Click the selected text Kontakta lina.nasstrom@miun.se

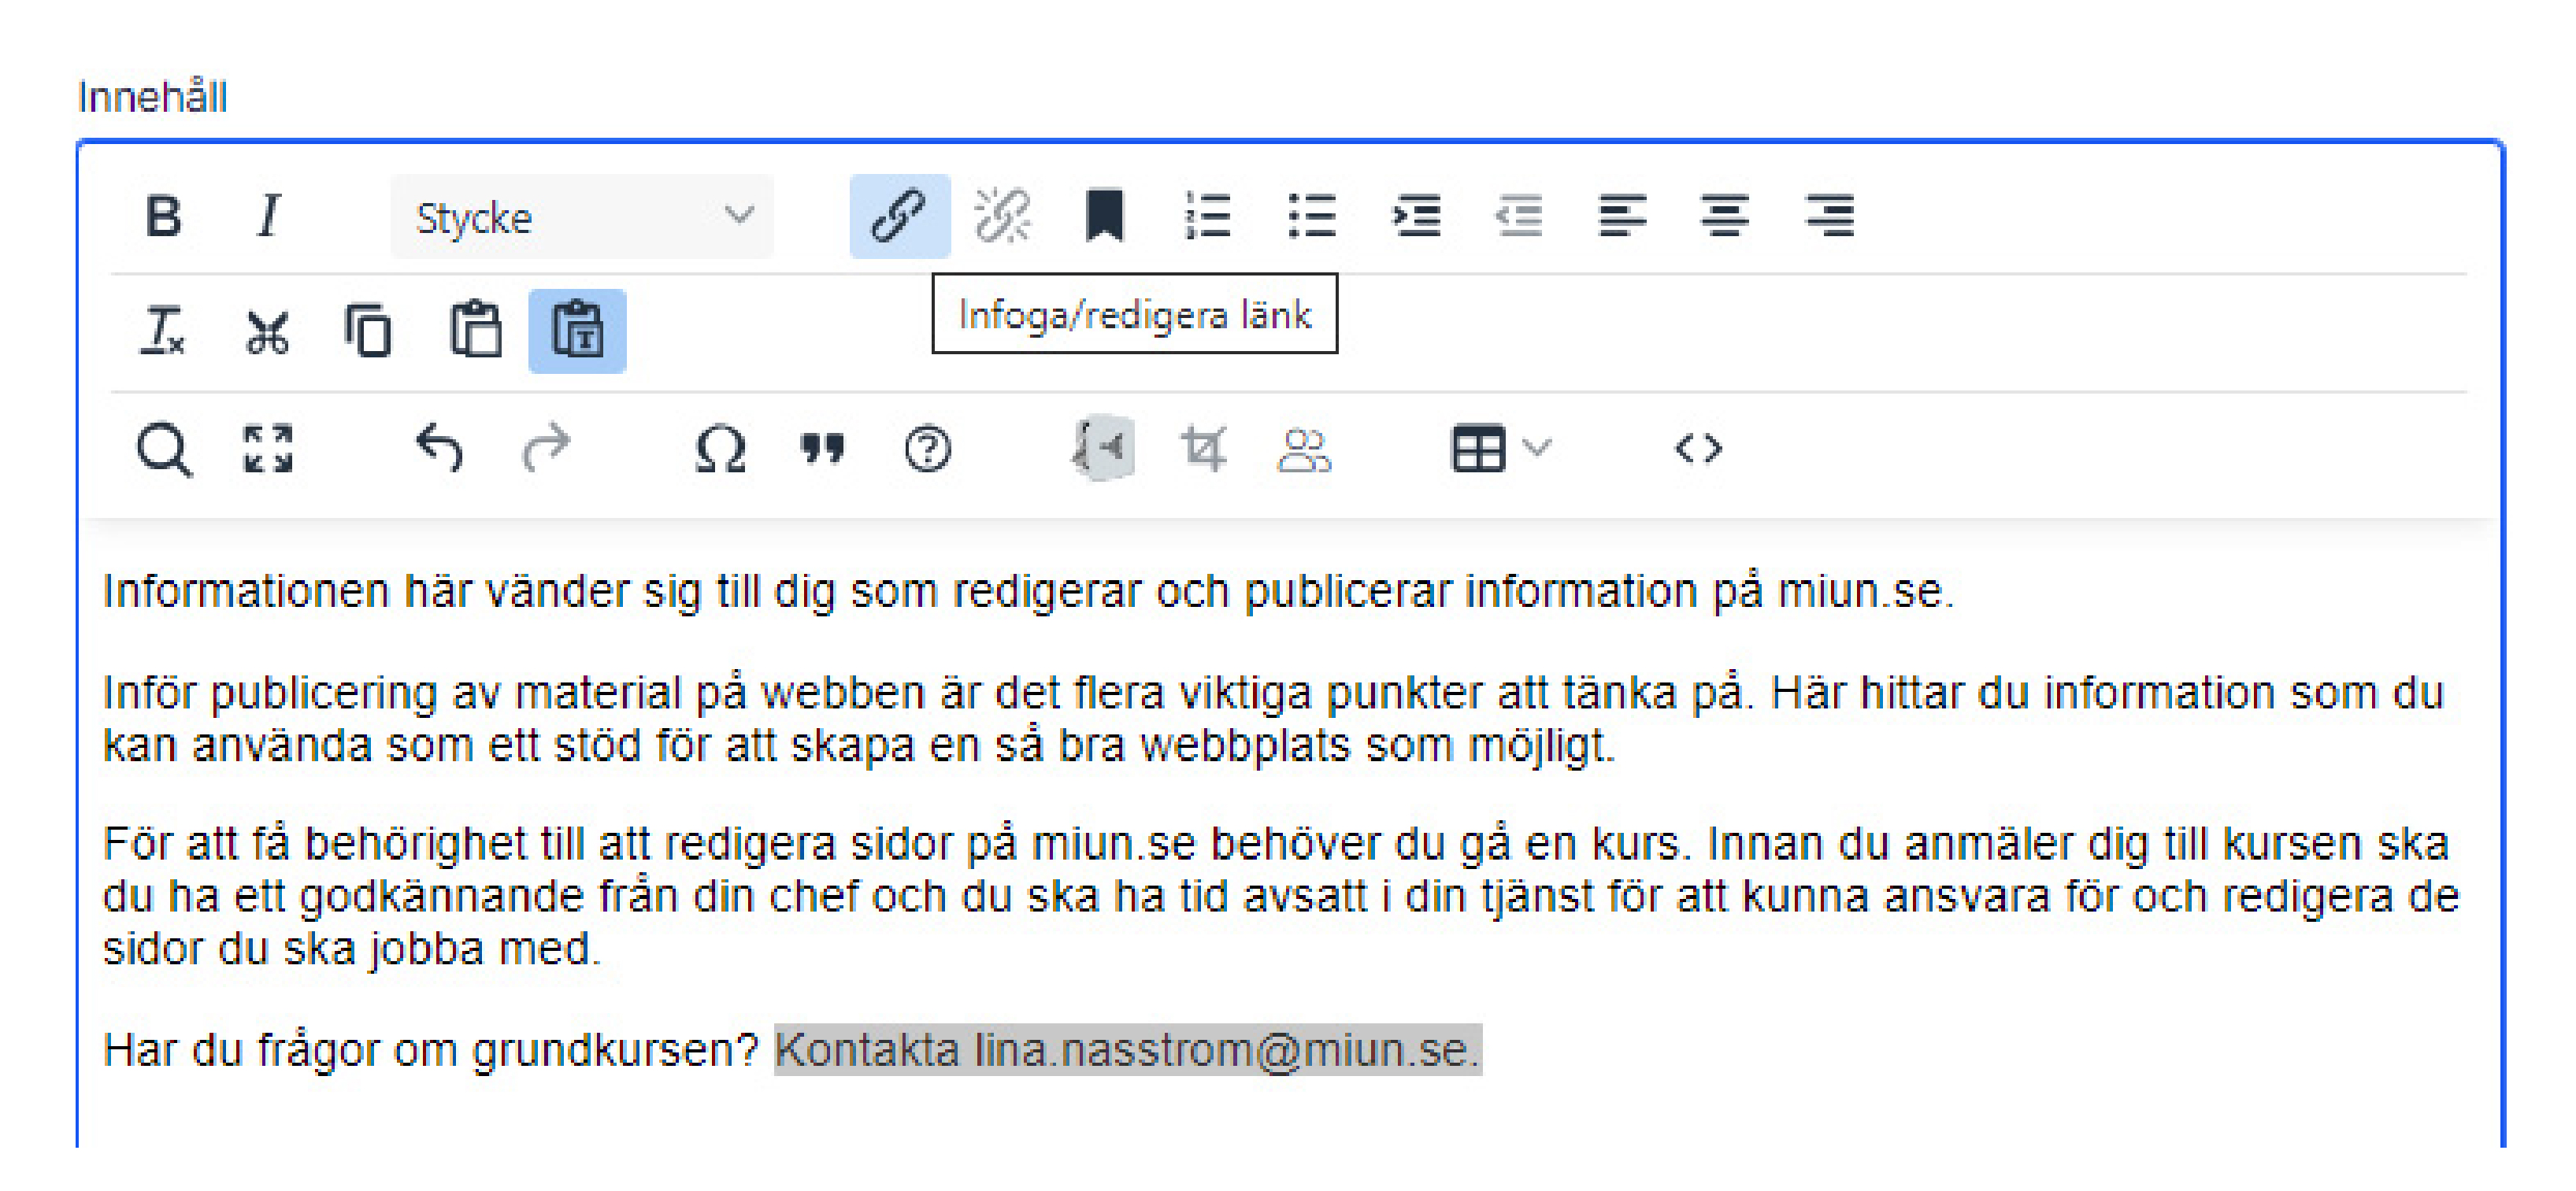click(1127, 1050)
